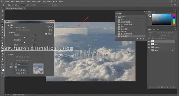Click source thumbnail preview in dialog
Viewport: 179px width, 96px height.
38,69
